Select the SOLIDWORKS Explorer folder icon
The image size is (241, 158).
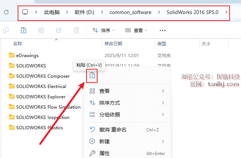[x=12, y=96]
